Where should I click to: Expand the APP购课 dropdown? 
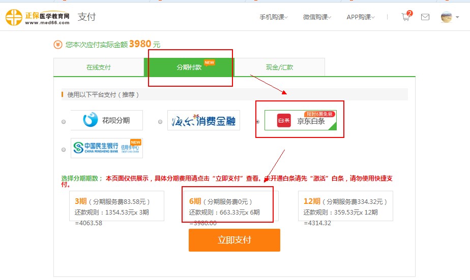[x=361, y=17]
